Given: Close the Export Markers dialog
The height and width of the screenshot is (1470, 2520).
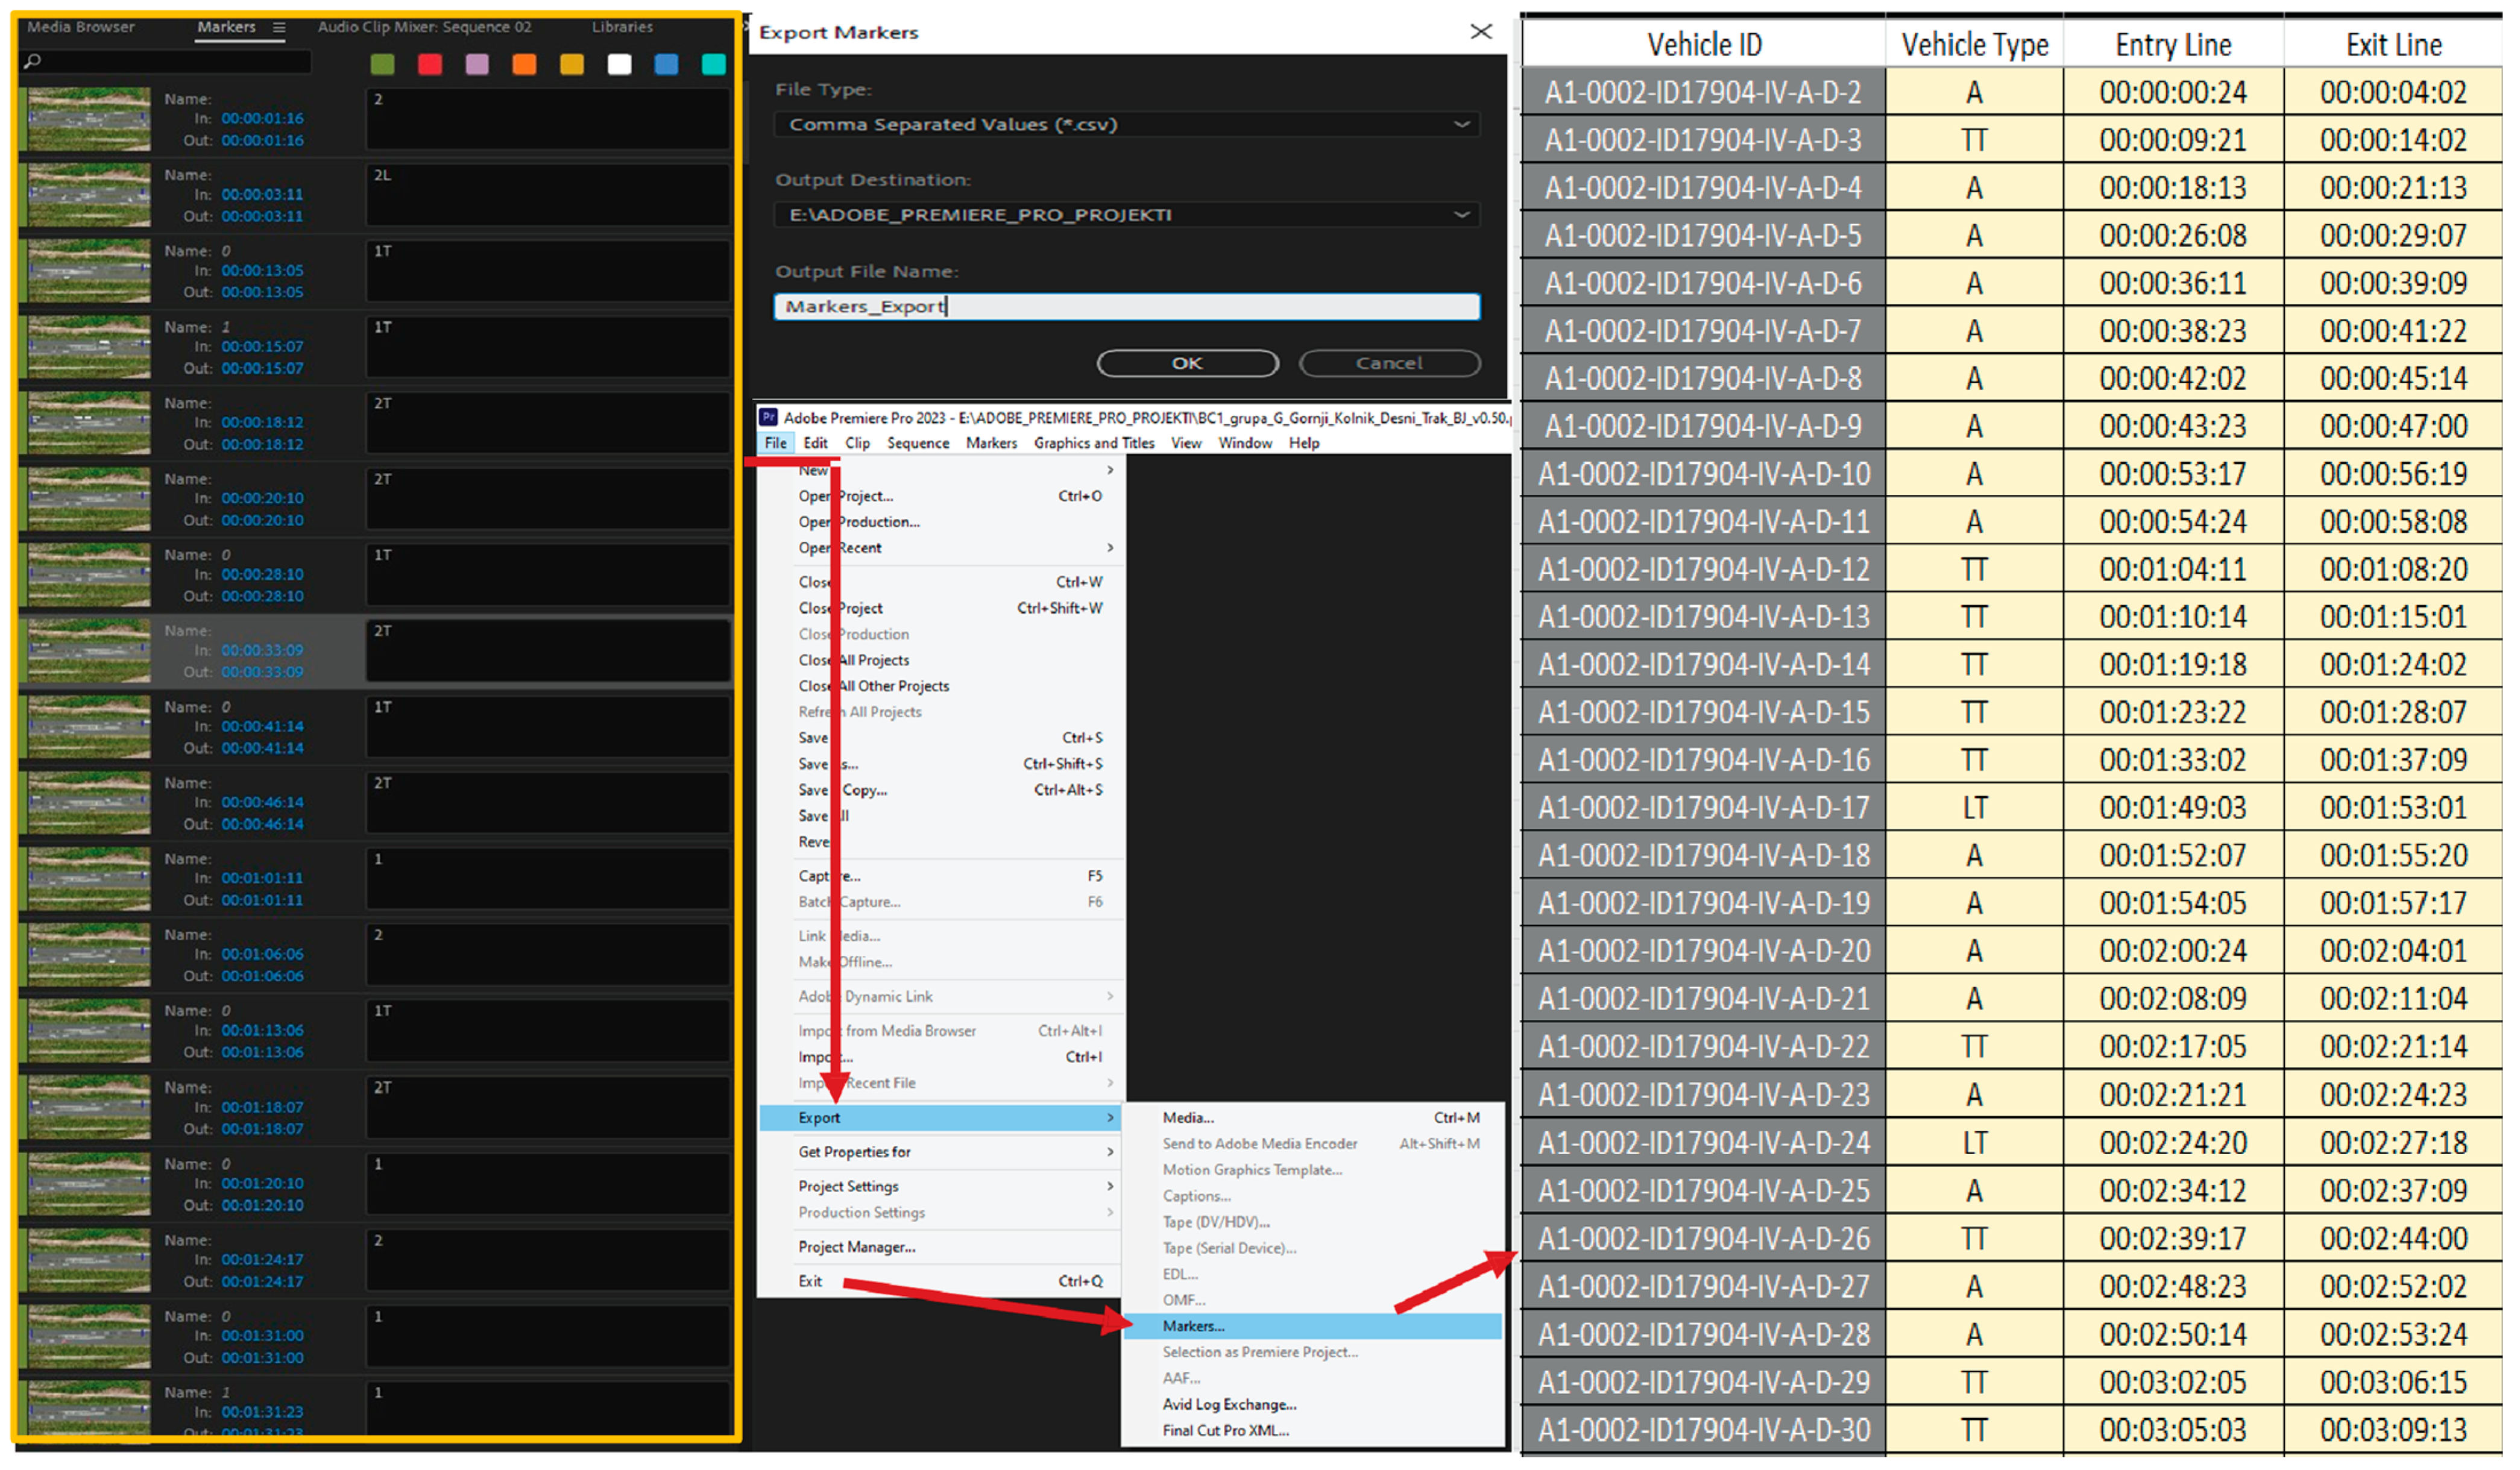Looking at the screenshot, I should [1481, 32].
